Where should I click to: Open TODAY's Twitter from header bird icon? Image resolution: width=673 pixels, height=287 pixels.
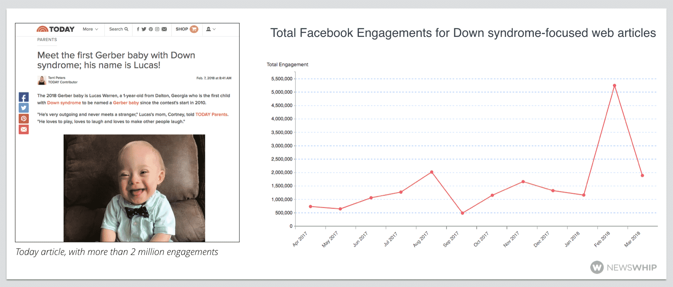(x=144, y=29)
